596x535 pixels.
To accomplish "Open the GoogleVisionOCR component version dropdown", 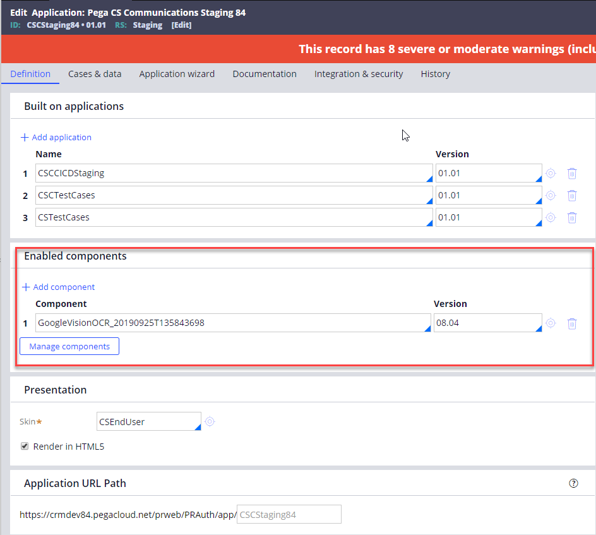I will 539,328.
